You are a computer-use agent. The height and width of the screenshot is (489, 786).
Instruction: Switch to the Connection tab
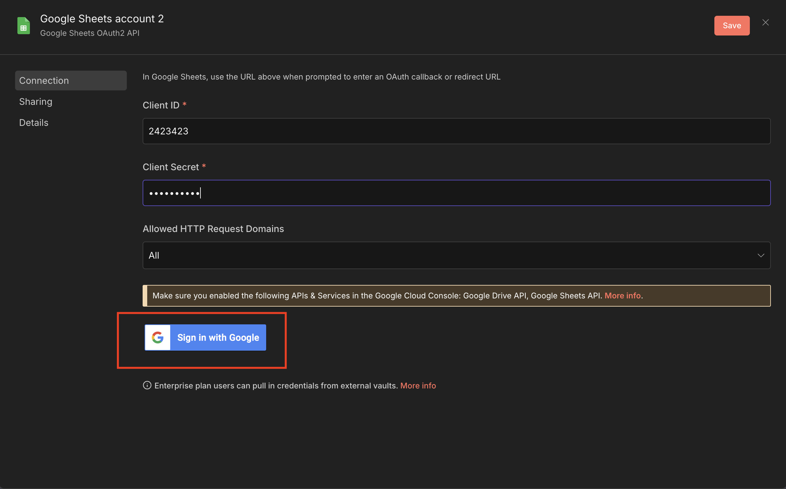point(71,81)
